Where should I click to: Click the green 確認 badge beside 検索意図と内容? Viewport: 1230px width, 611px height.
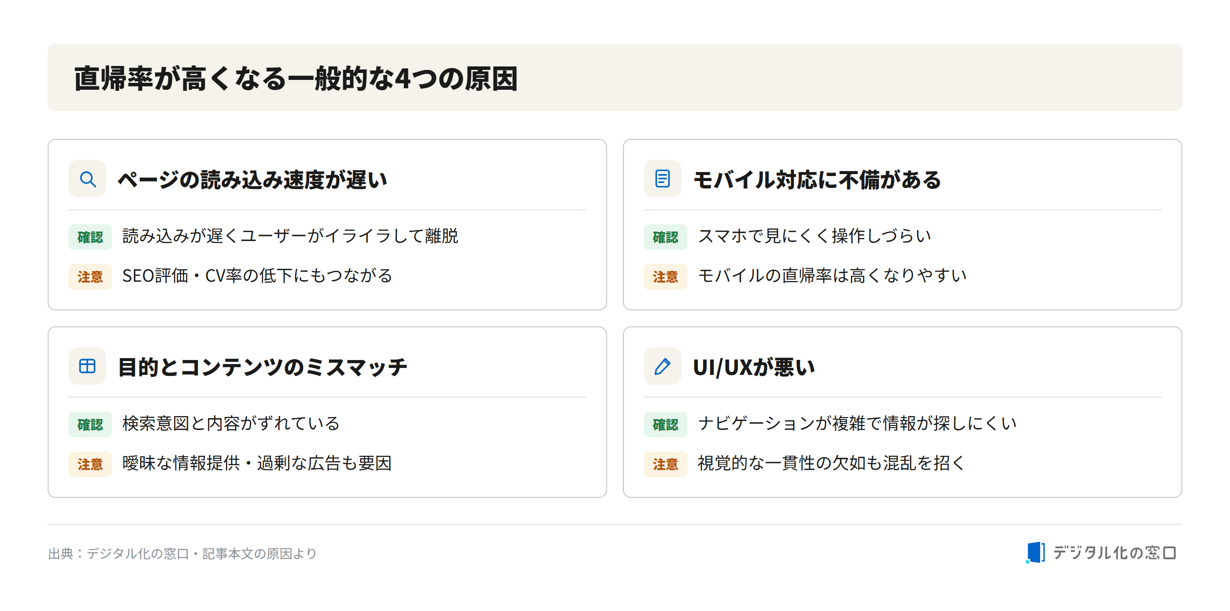point(90,425)
